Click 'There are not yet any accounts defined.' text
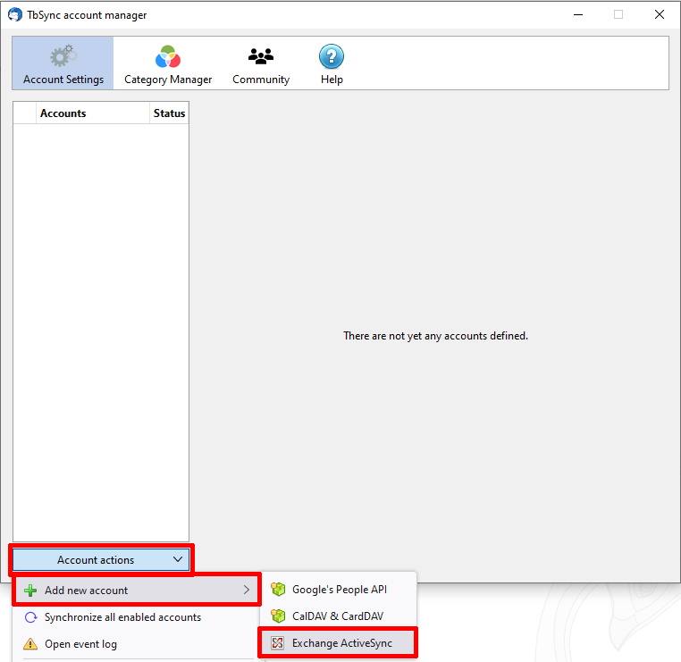 [435, 336]
